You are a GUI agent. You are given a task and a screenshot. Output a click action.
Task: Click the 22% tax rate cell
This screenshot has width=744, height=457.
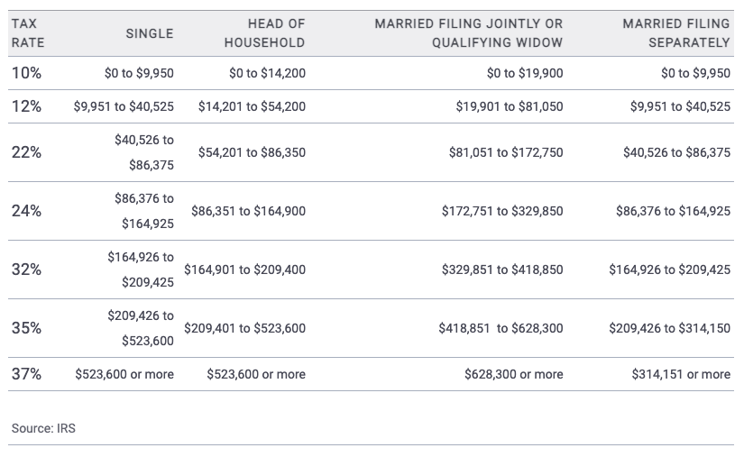click(26, 152)
